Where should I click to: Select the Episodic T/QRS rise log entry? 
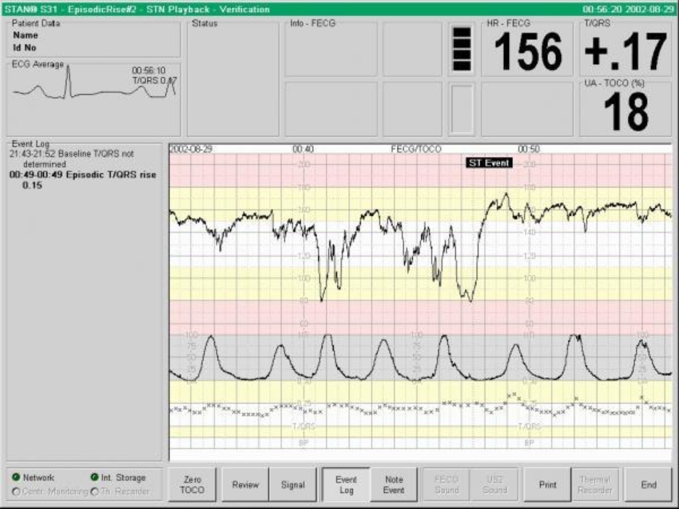(83, 180)
